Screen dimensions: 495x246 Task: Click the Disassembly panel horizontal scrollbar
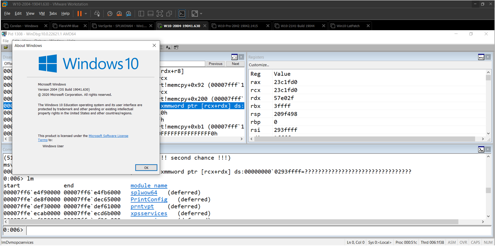point(123,139)
